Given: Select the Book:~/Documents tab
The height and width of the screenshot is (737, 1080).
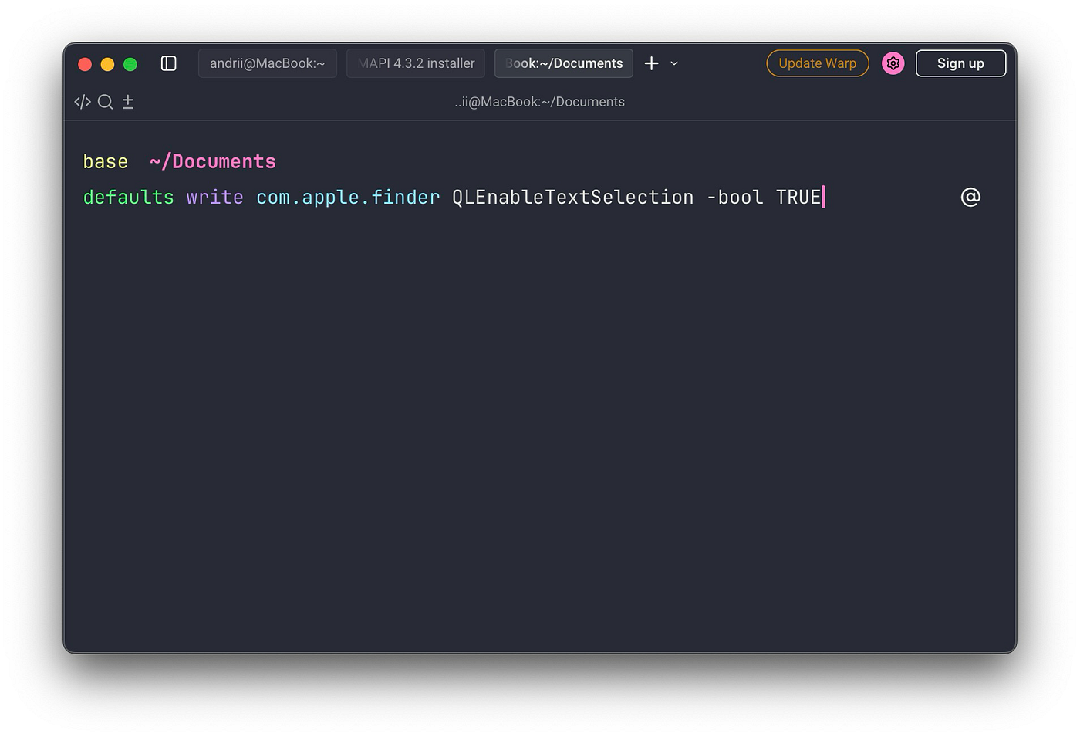Looking at the screenshot, I should [564, 63].
